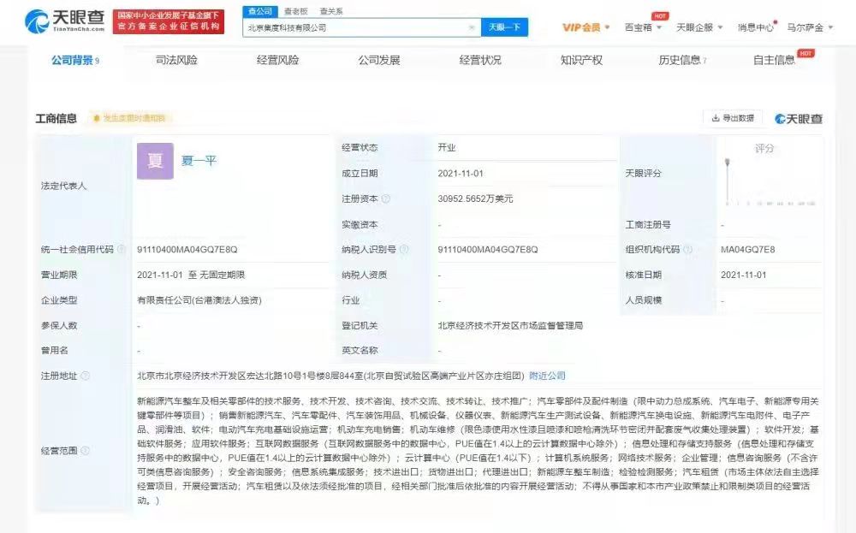Click the registered capital 30952.5652万美元 value

(x=475, y=198)
